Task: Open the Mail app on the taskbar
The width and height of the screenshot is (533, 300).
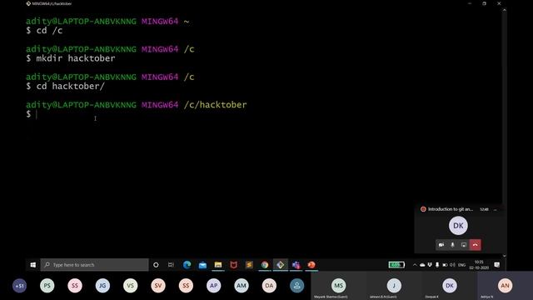Action: (x=202, y=265)
